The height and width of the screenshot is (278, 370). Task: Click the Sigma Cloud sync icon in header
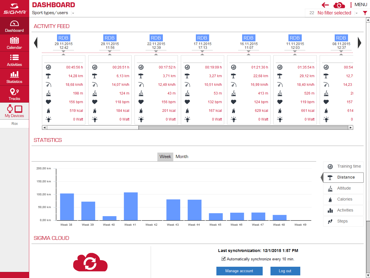[x=339, y=5]
